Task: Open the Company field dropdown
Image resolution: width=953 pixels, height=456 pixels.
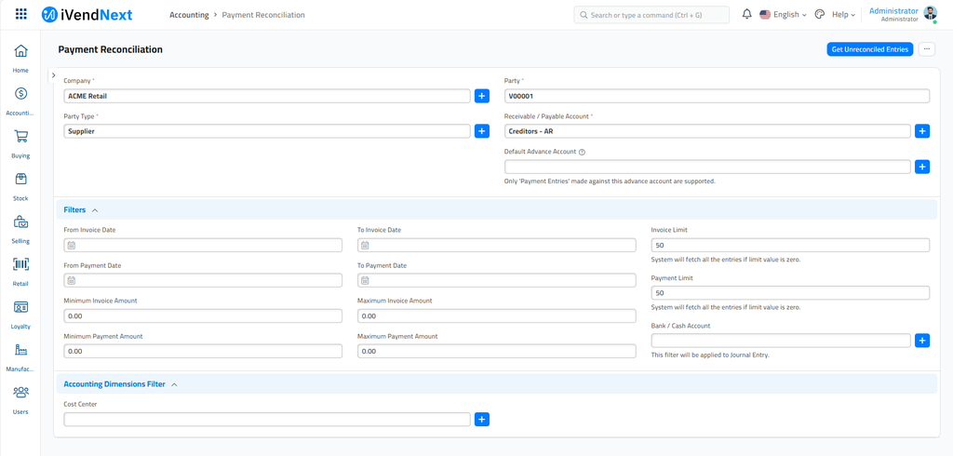Action: tap(267, 96)
